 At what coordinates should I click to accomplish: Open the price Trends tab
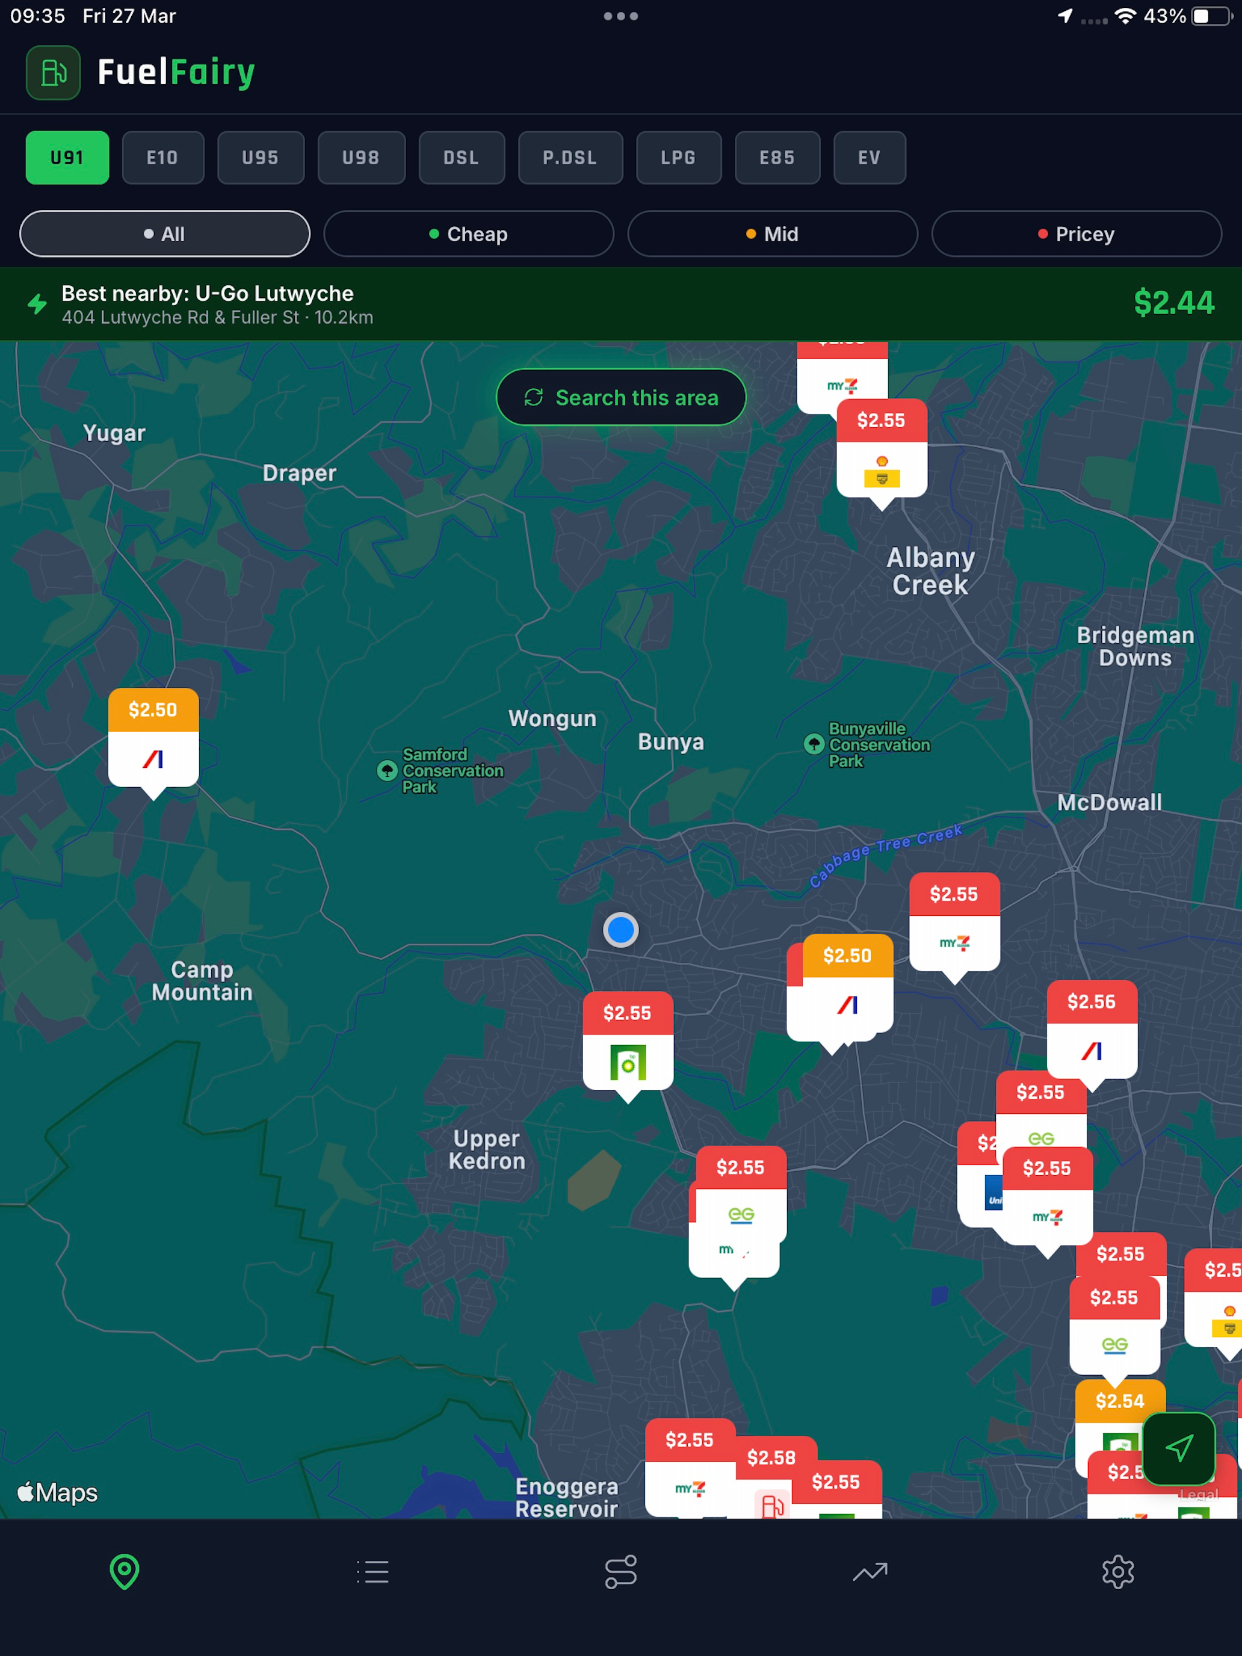pyautogui.click(x=870, y=1571)
